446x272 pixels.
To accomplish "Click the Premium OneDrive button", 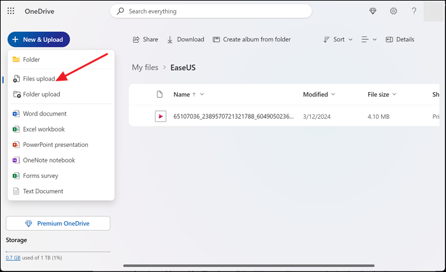I will (x=58, y=224).
